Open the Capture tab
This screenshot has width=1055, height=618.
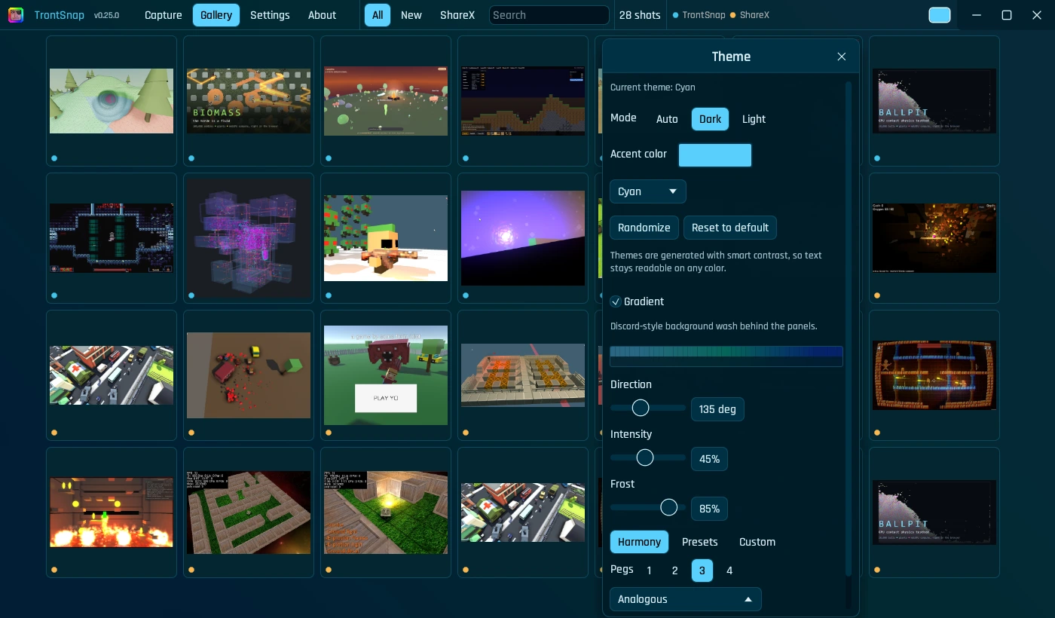164,15
